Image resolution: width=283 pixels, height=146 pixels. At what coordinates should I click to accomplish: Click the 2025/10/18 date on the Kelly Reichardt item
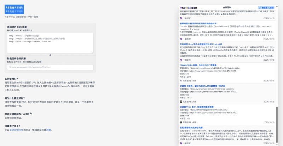(269, 143)
